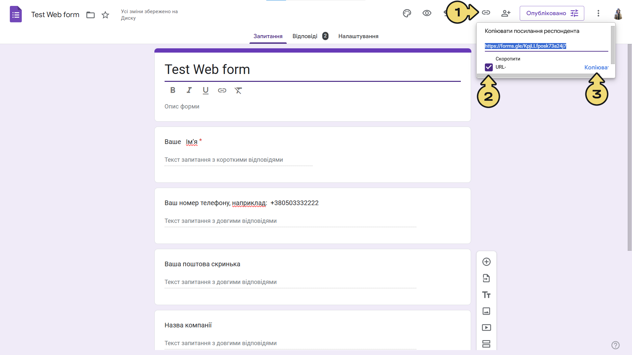
Task: Click long answer text under Назва компанії
Action: (221, 343)
